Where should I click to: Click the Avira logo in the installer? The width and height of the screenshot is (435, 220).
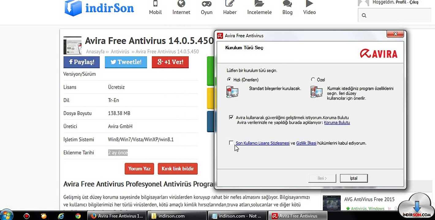point(379,53)
